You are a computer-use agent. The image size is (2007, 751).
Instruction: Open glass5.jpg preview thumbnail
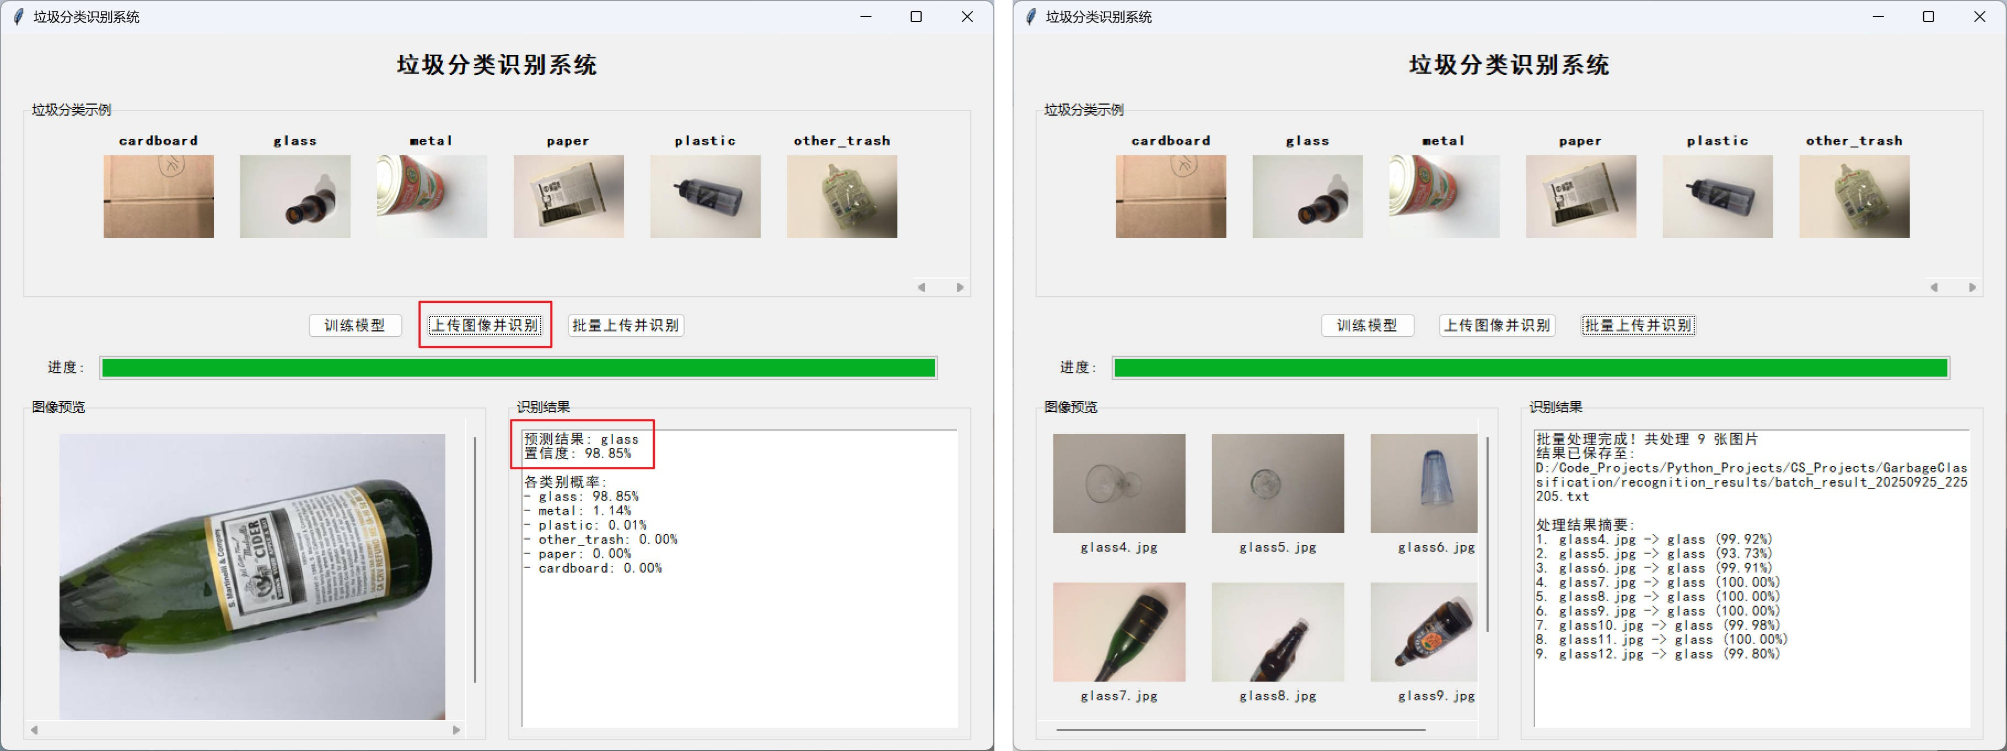point(1278,483)
